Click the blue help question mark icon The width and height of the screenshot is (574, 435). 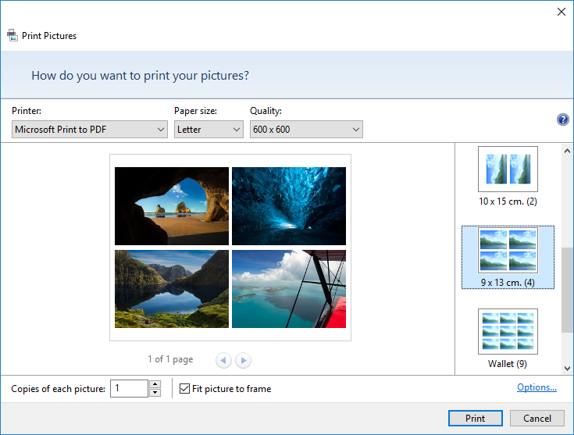[562, 119]
